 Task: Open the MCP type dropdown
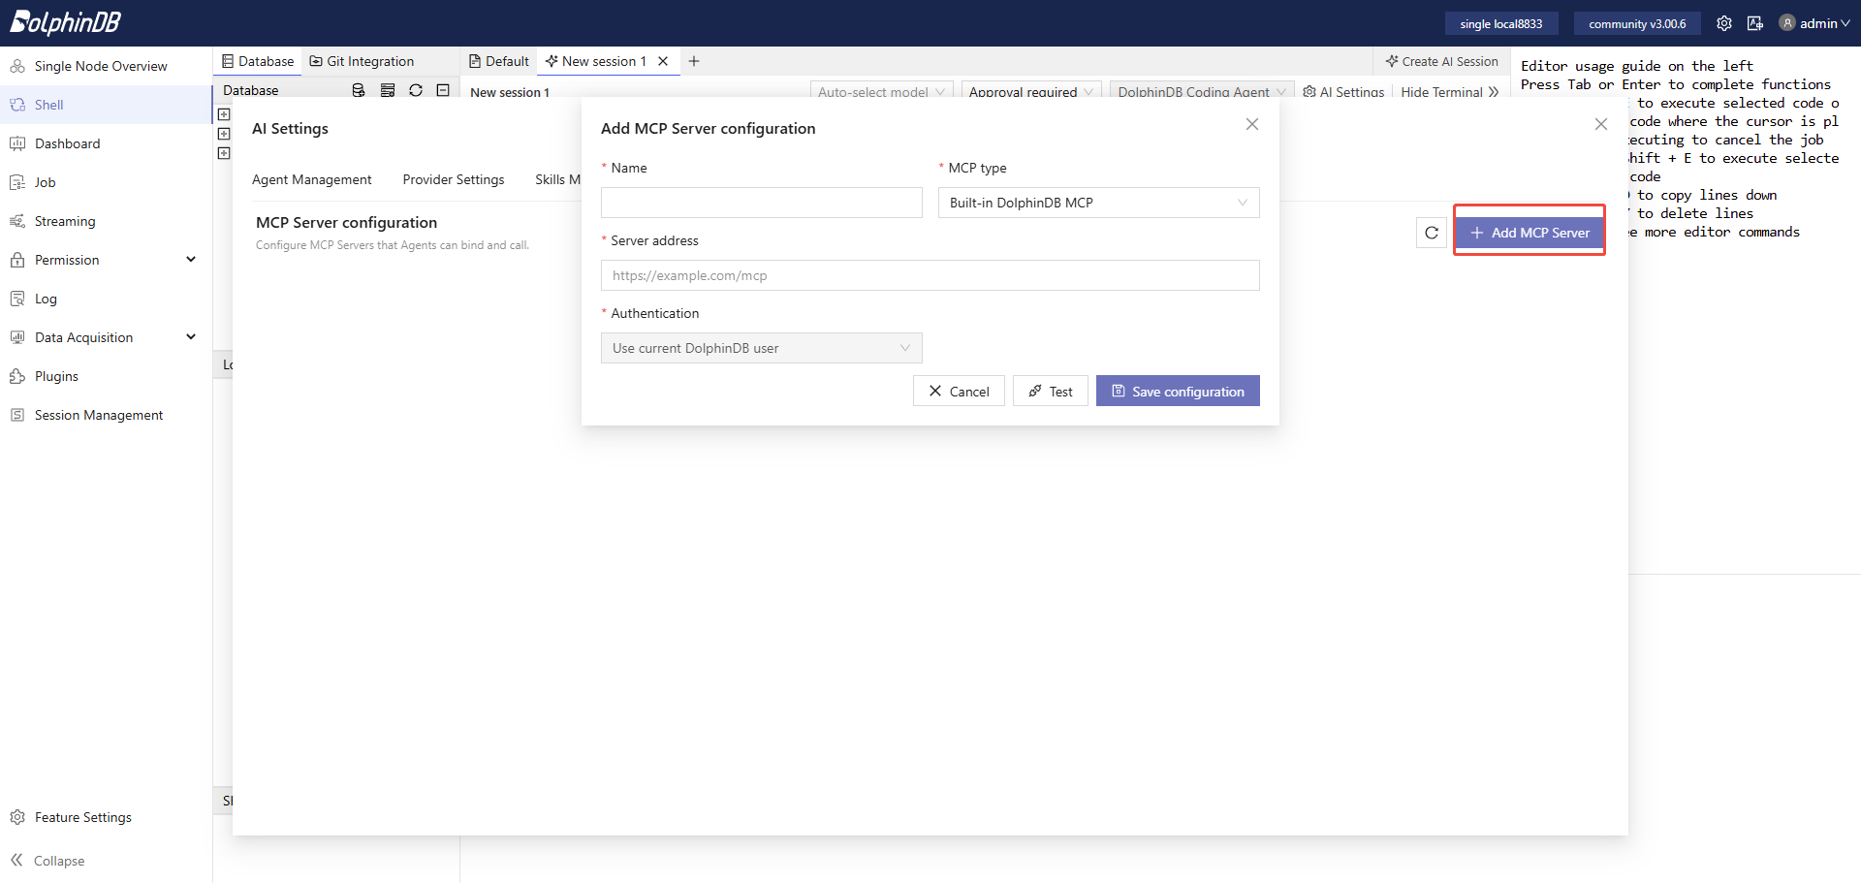click(x=1099, y=203)
